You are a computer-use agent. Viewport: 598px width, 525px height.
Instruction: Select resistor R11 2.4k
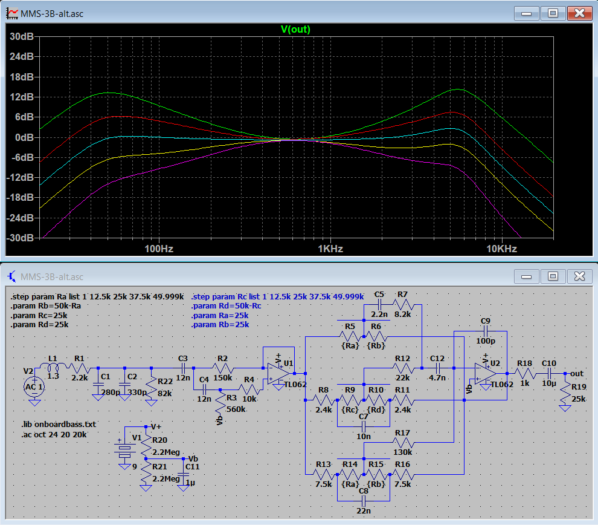[403, 400]
